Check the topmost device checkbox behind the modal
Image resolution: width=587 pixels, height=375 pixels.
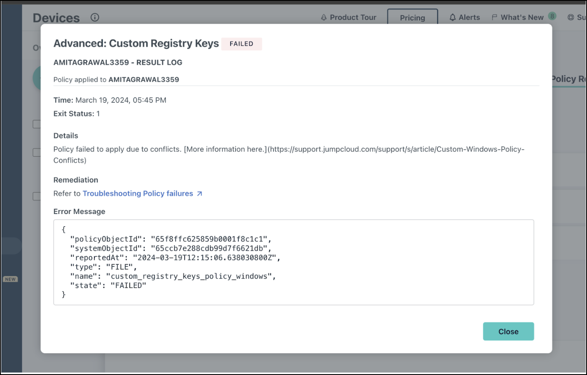(x=35, y=124)
